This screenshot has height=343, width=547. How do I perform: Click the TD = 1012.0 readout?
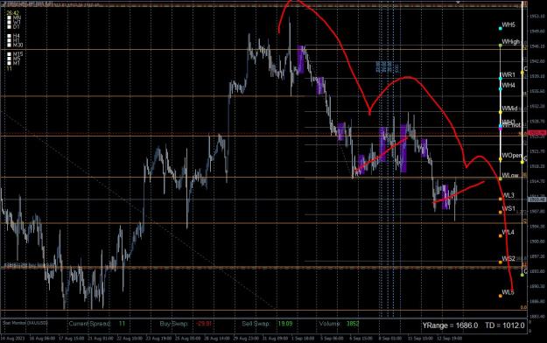(504, 325)
